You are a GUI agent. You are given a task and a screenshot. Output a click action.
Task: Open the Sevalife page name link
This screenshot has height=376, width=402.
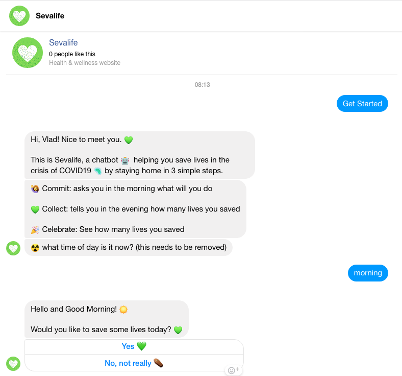pos(63,42)
